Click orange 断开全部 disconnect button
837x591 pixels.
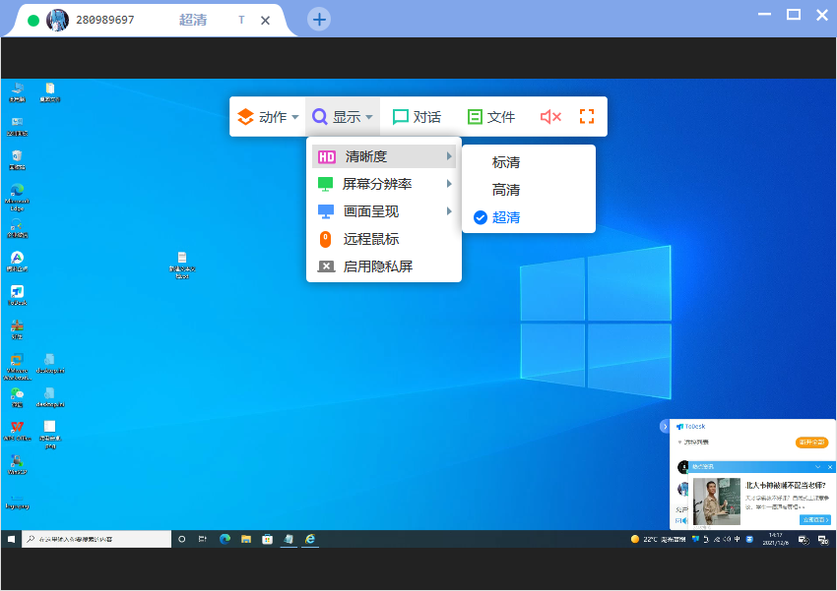[x=811, y=442]
